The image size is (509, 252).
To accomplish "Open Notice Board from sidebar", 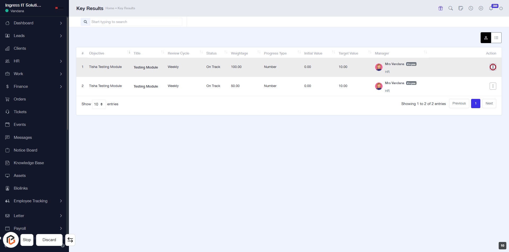I will (x=25, y=150).
